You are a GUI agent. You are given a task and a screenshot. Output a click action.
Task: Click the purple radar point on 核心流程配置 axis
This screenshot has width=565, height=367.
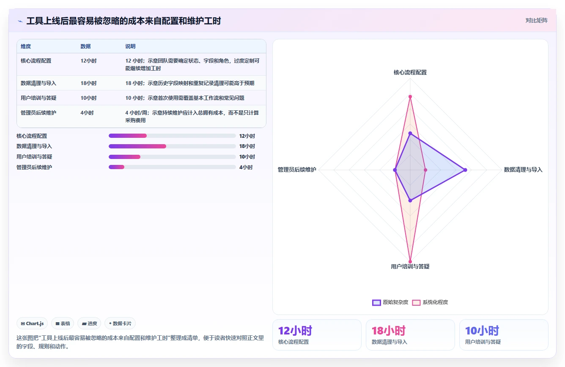[x=410, y=133]
